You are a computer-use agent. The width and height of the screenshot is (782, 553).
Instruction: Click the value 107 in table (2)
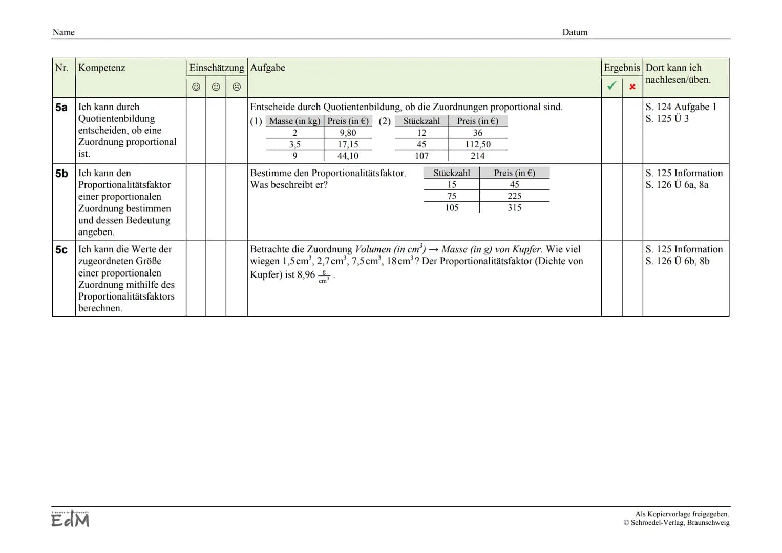421,156
